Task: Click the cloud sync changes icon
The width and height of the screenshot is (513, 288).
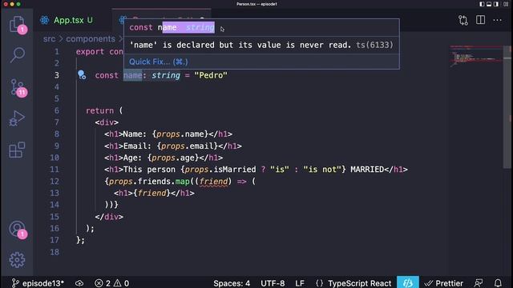Action: pyautogui.click(x=79, y=283)
